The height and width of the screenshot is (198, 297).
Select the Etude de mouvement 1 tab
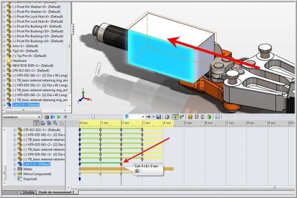[x=57, y=192]
